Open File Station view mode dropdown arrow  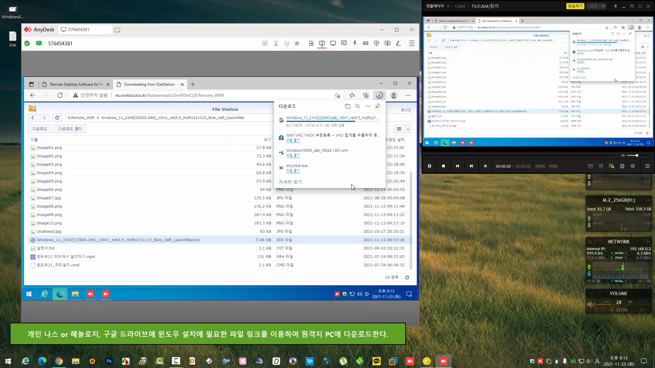(x=408, y=129)
